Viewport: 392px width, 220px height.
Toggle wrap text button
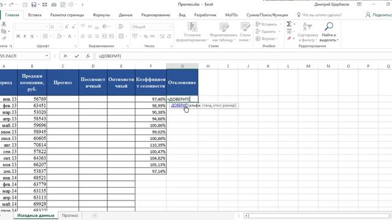click(x=121, y=26)
